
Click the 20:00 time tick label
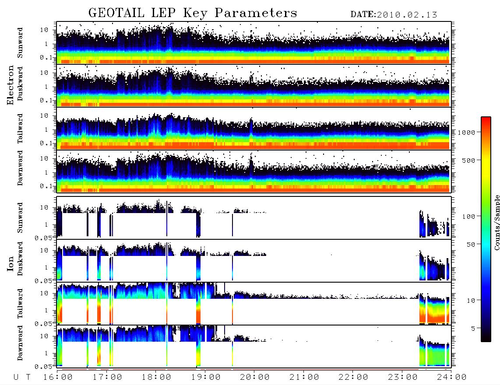[x=255, y=377]
